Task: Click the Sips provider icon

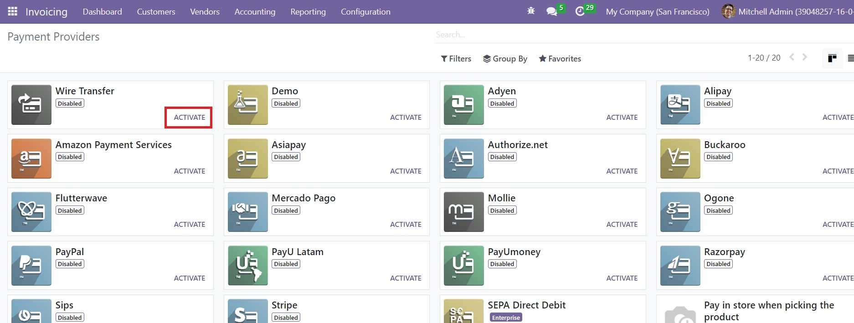Action: 31,311
